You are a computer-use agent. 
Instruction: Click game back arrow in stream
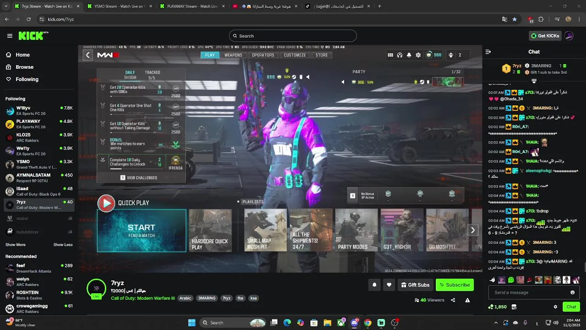pos(88,55)
